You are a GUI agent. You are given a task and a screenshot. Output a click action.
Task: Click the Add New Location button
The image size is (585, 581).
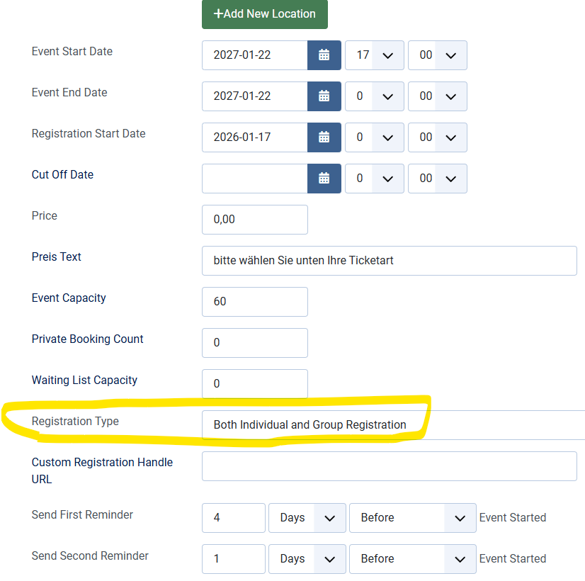pyautogui.click(x=264, y=14)
